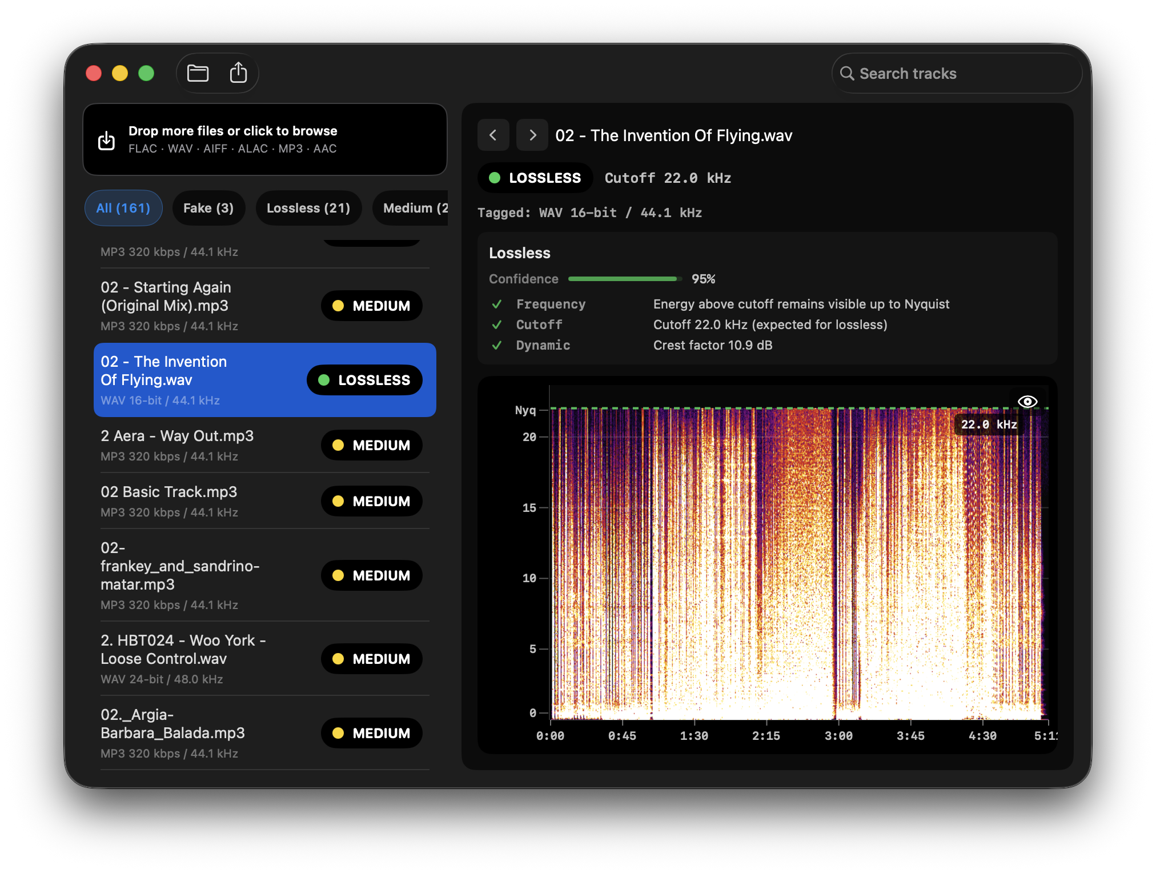
Task: Select the Lossless (21) filter tab
Action: pyautogui.click(x=308, y=208)
